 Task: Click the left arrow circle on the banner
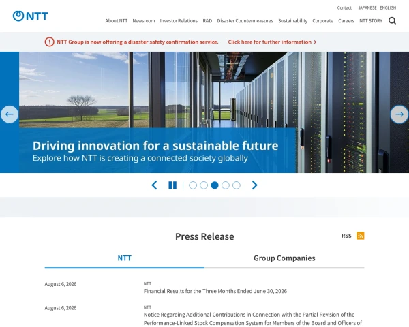[x=10, y=114]
